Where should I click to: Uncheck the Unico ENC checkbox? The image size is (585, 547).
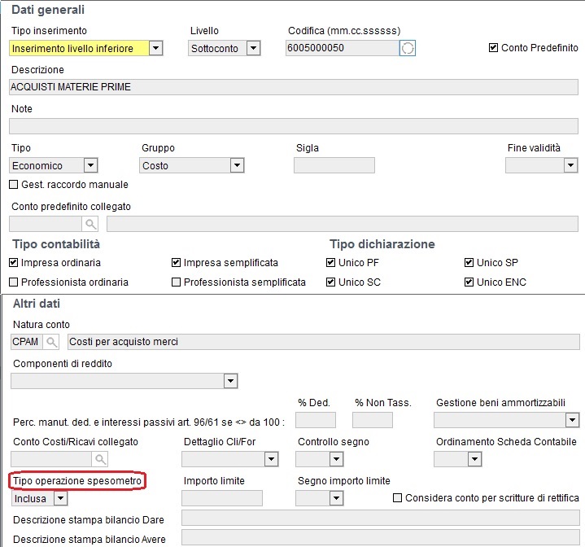[469, 282]
